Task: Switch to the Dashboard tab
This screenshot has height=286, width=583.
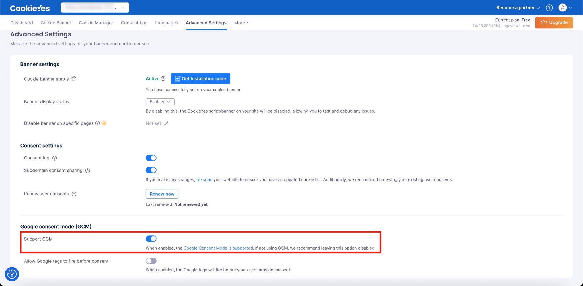Action: 21,23
